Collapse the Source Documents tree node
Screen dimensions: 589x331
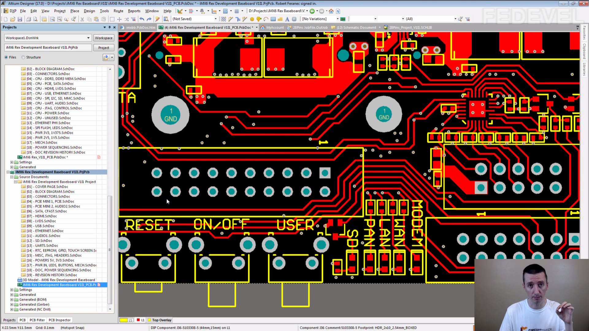(12, 177)
